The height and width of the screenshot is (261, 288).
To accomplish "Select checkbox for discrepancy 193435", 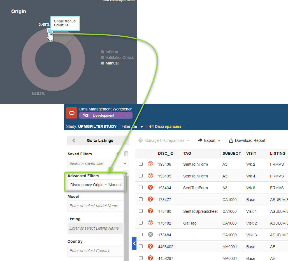I will [141, 175].
